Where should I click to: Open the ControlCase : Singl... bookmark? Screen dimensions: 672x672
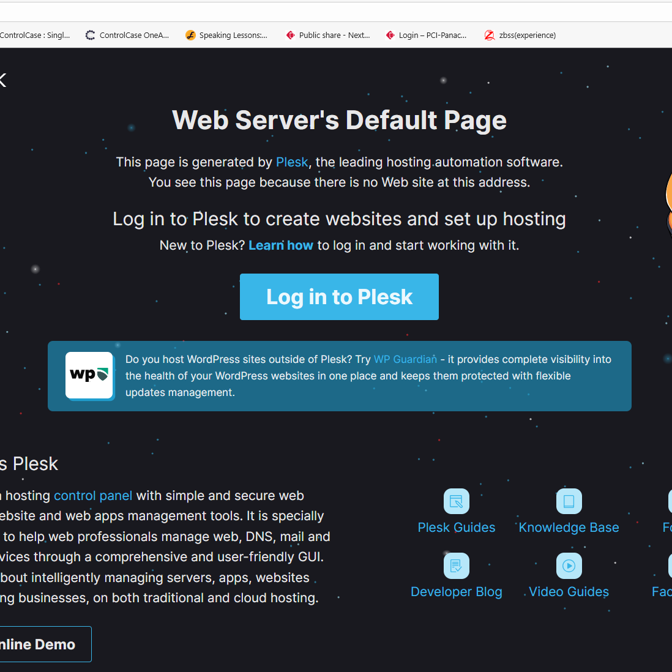point(34,35)
